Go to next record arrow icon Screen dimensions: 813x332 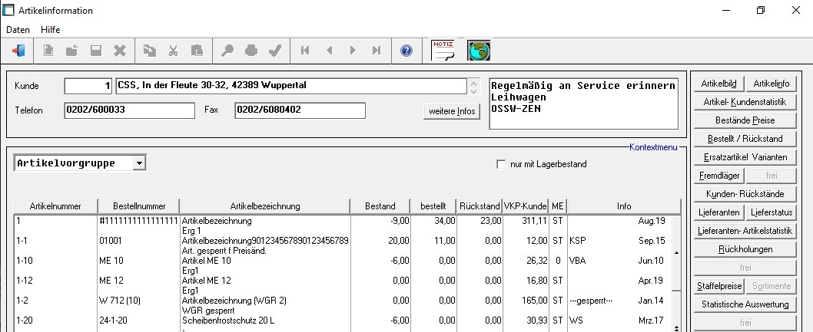coord(353,51)
